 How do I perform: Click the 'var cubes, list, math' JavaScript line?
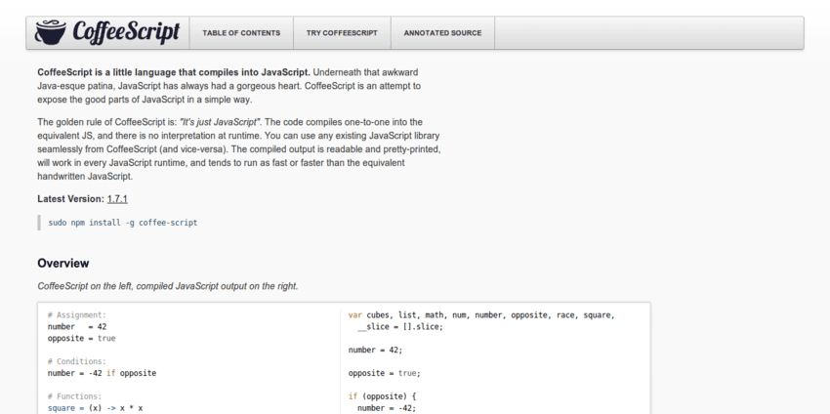click(x=481, y=315)
